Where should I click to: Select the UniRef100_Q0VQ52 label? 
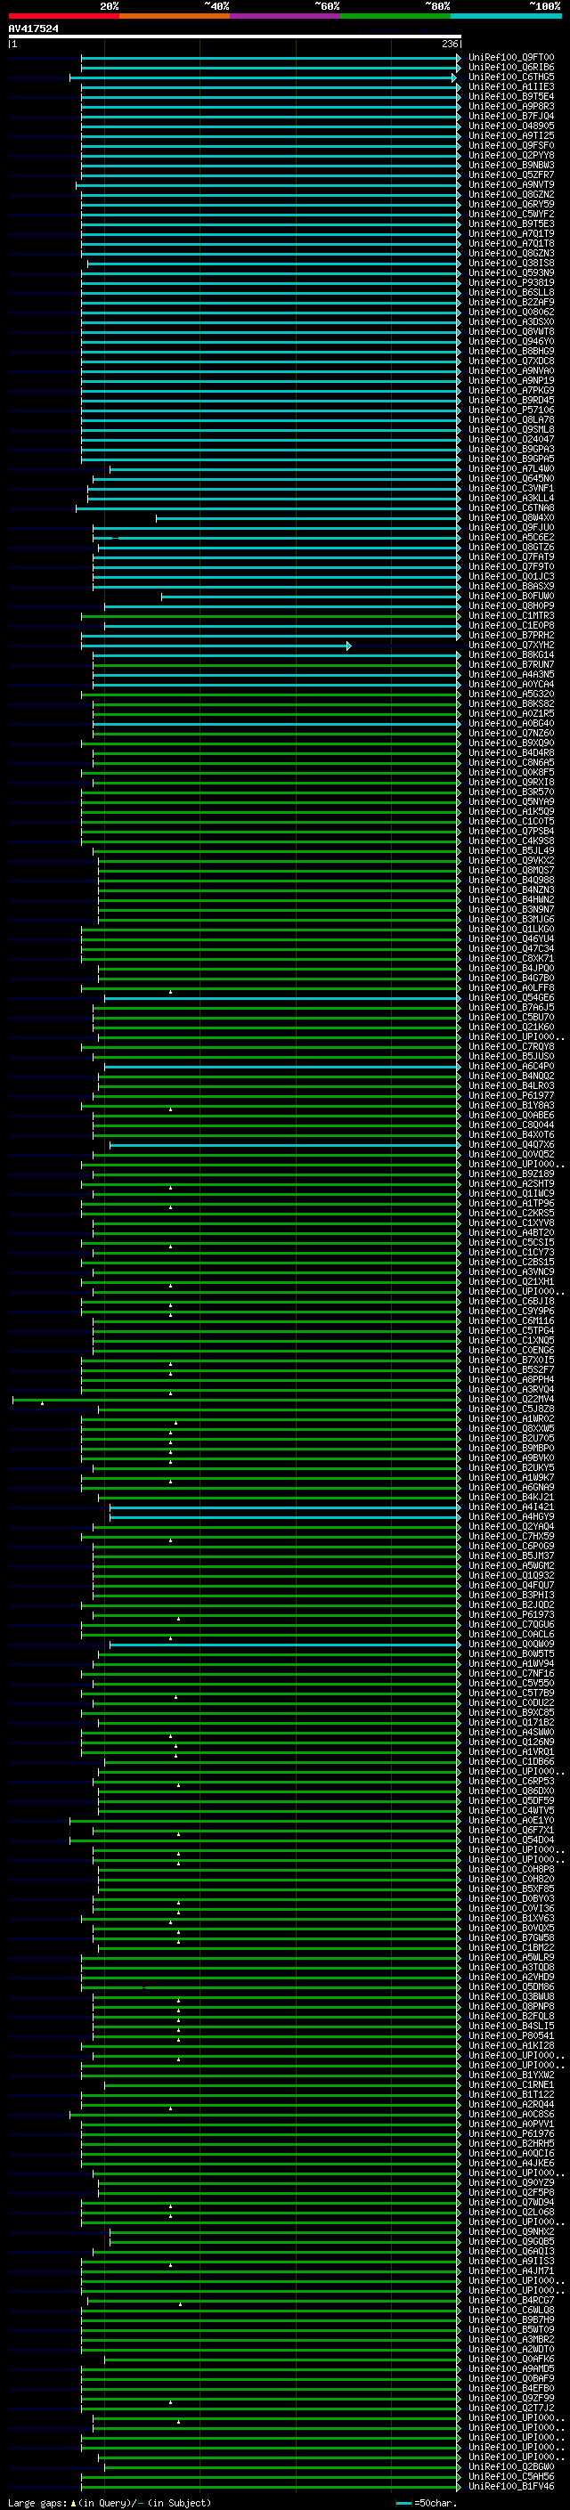pyautogui.click(x=510, y=1154)
